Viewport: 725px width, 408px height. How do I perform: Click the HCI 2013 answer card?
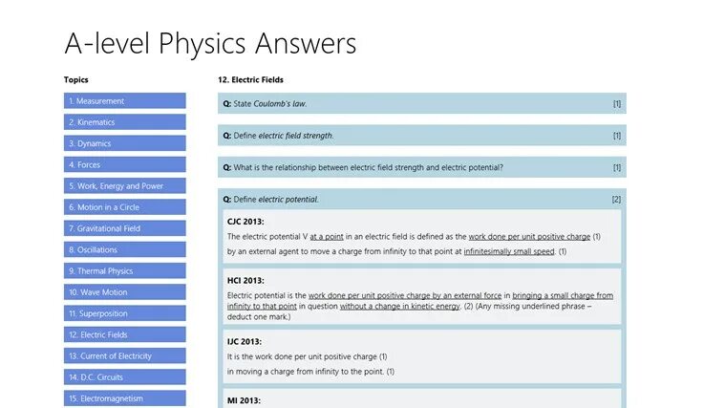[x=421, y=297]
